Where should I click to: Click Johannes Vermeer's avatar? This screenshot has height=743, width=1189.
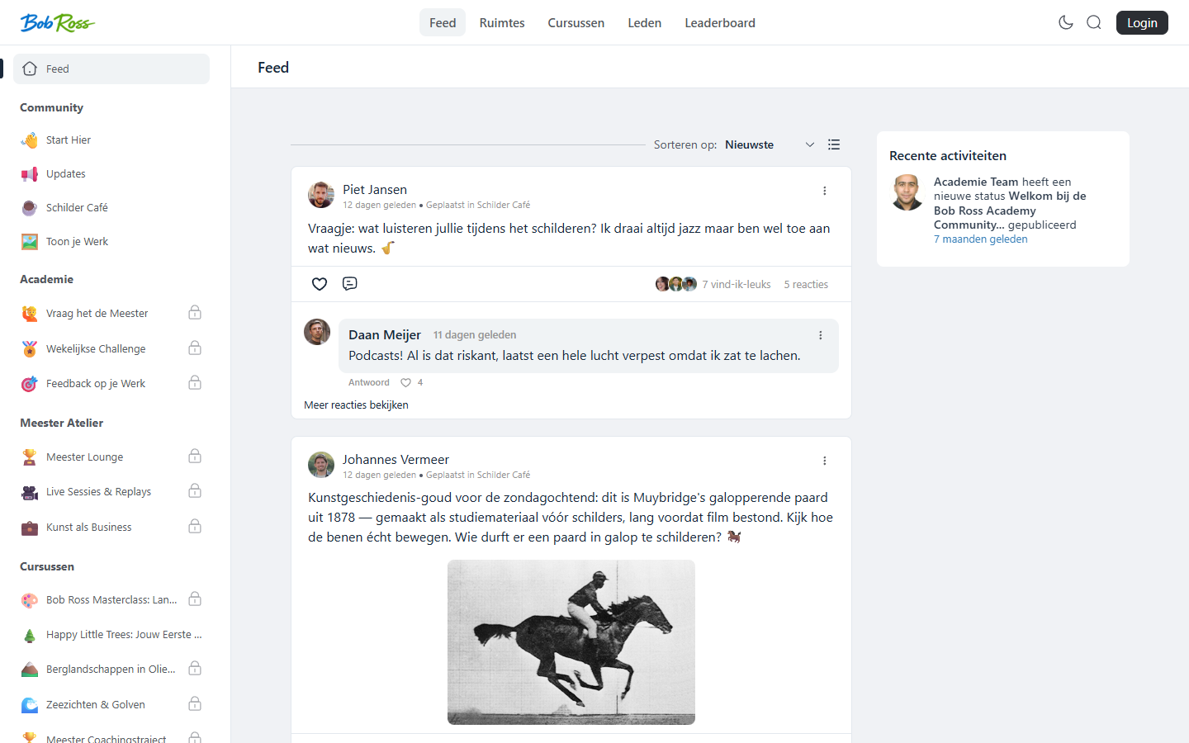[x=321, y=465]
